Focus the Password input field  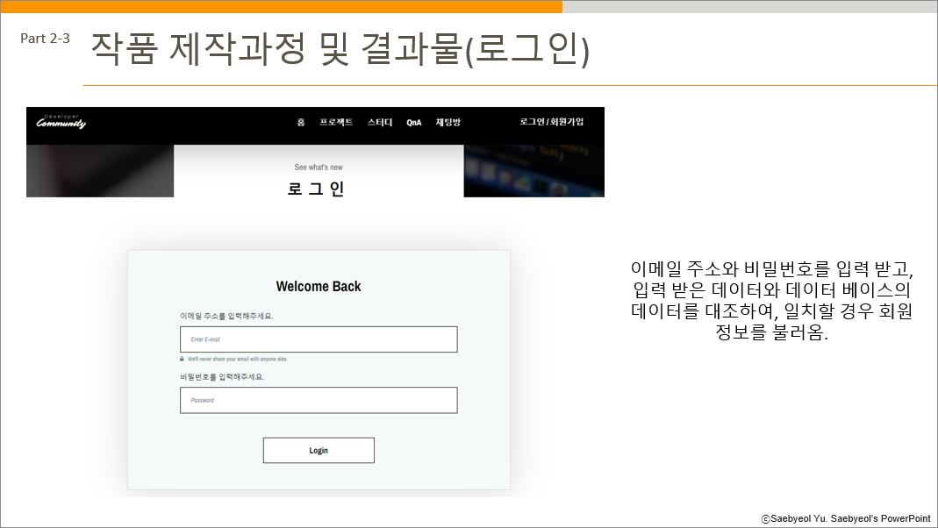coord(319,400)
